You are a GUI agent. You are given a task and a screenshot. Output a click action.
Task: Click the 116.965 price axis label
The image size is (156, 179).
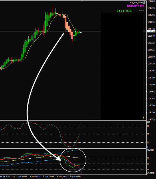tap(151, 92)
